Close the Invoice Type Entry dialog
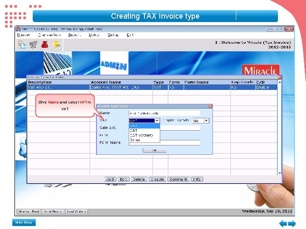The width and height of the screenshot is (306, 229). tap(210, 106)
